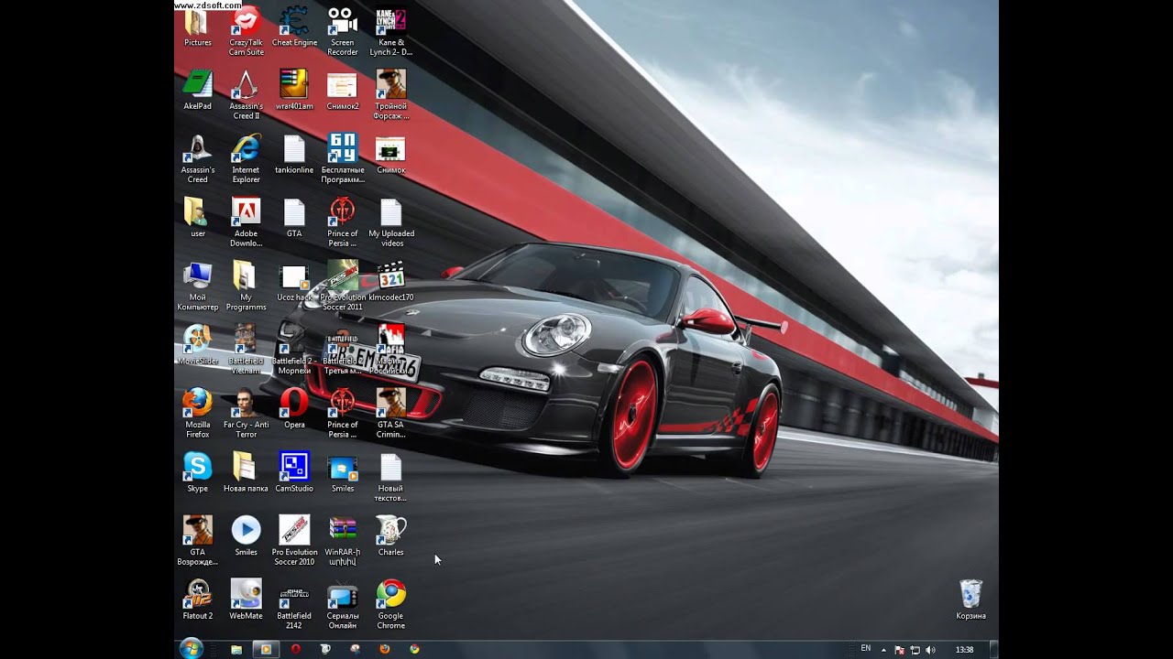The image size is (1173, 659).
Task: Open the Новая папка folder
Action: point(246,472)
